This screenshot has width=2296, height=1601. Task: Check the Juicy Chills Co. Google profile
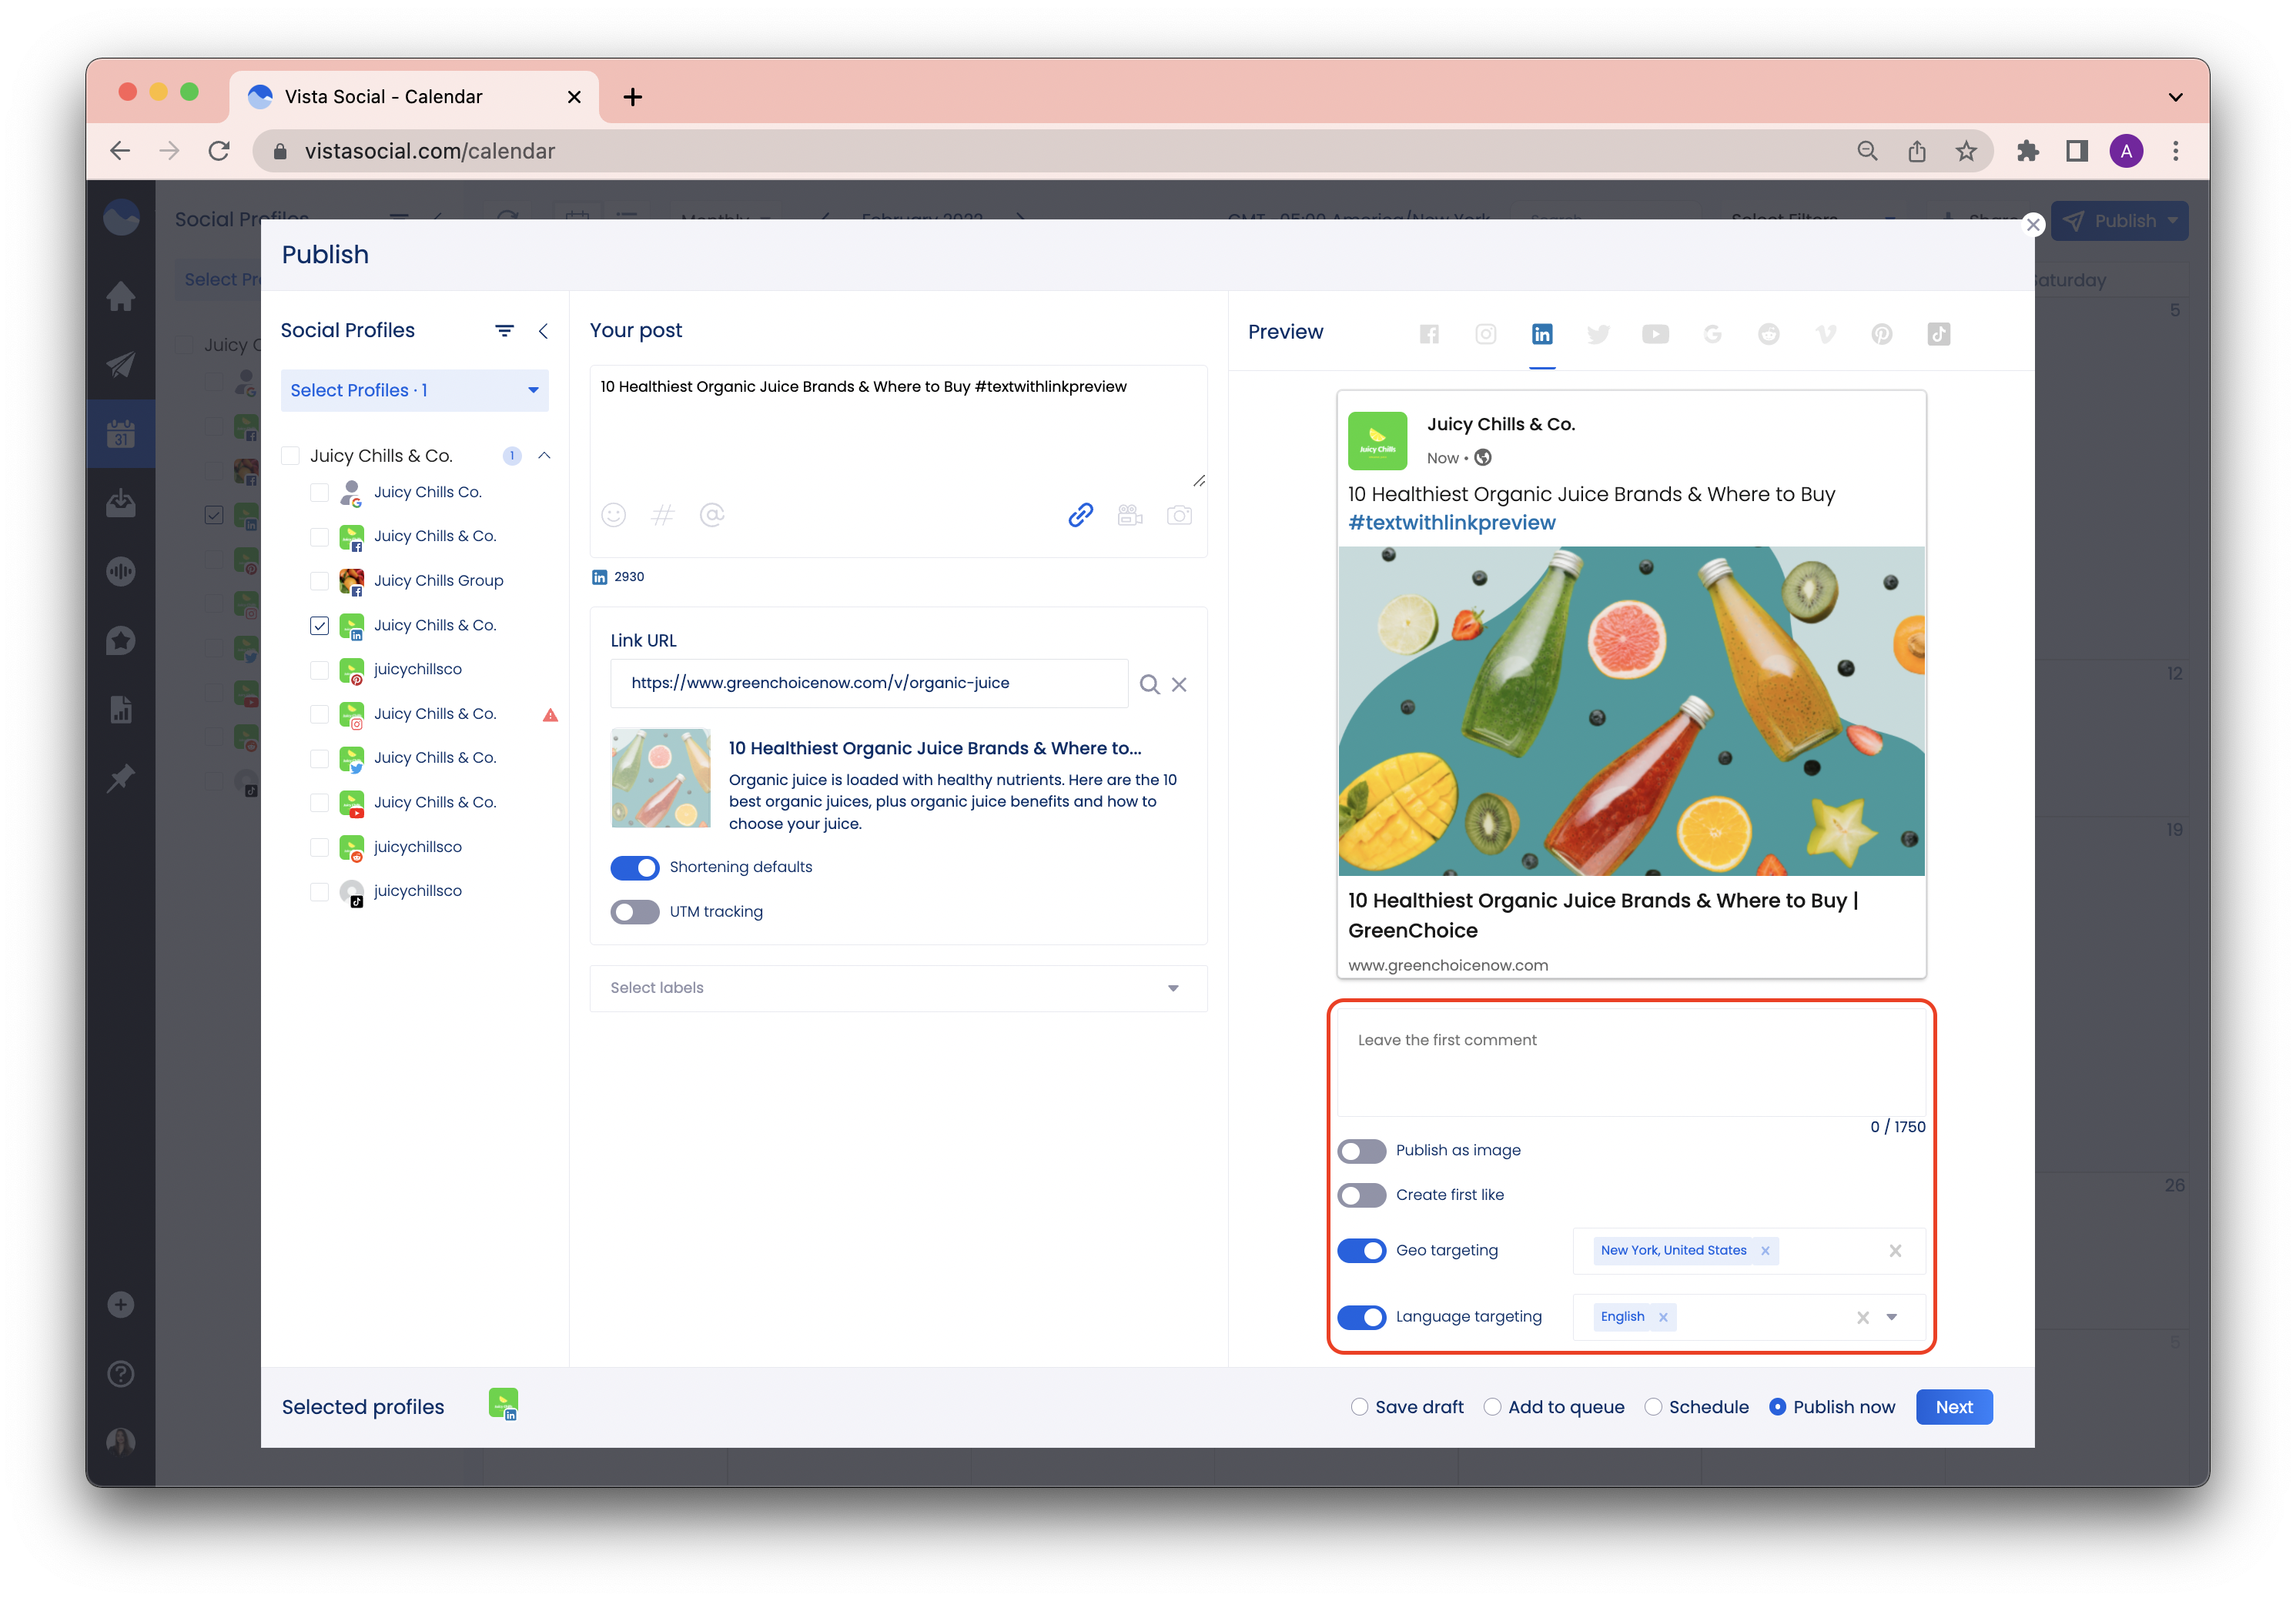click(x=319, y=493)
